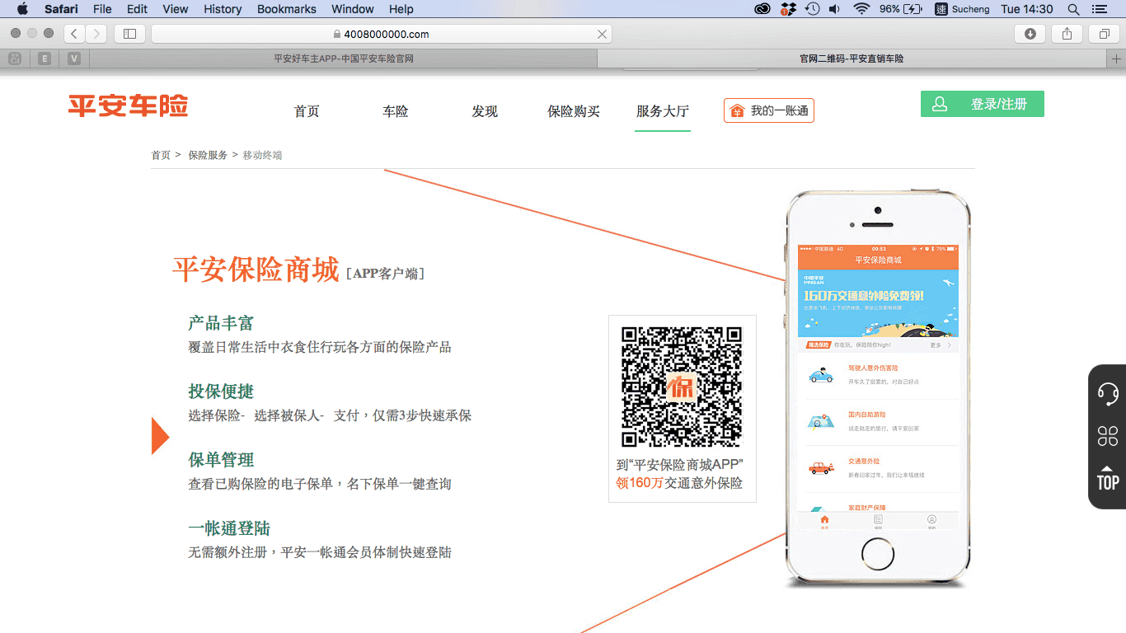The width and height of the screenshot is (1126, 633).
Task: Open 首页 in the navigation bar
Action: point(307,111)
